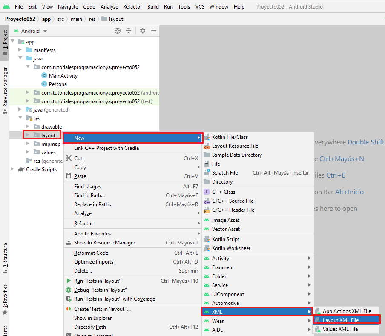Screen dimensions: 385x336
Task: Expand the values folder
Action: coord(28,152)
